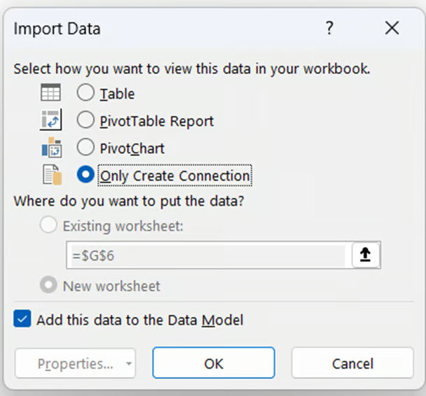
Task: Select the Table radio option
Action: 85,92
